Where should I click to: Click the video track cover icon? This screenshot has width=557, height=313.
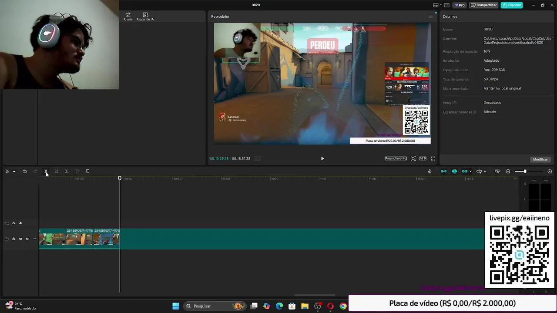7,239
